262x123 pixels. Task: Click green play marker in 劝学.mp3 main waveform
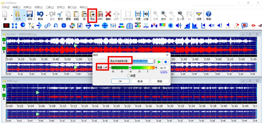click(x=38, y=92)
